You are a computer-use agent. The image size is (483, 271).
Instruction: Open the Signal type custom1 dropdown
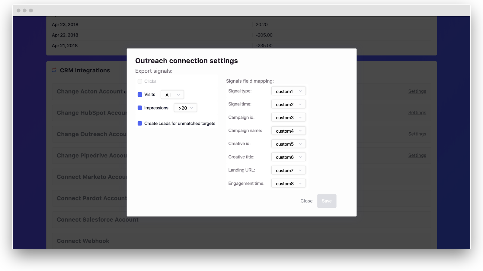pyautogui.click(x=288, y=91)
